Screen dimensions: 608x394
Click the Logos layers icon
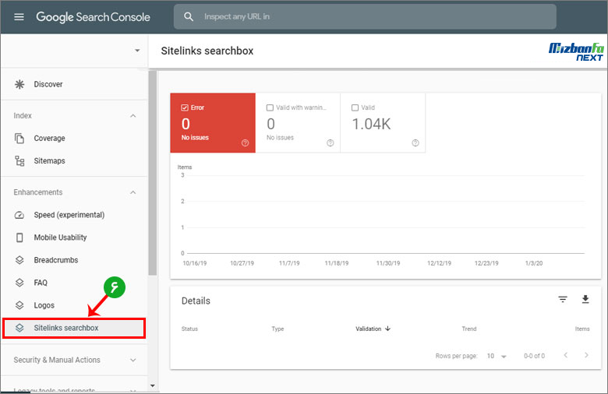[x=19, y=305]
